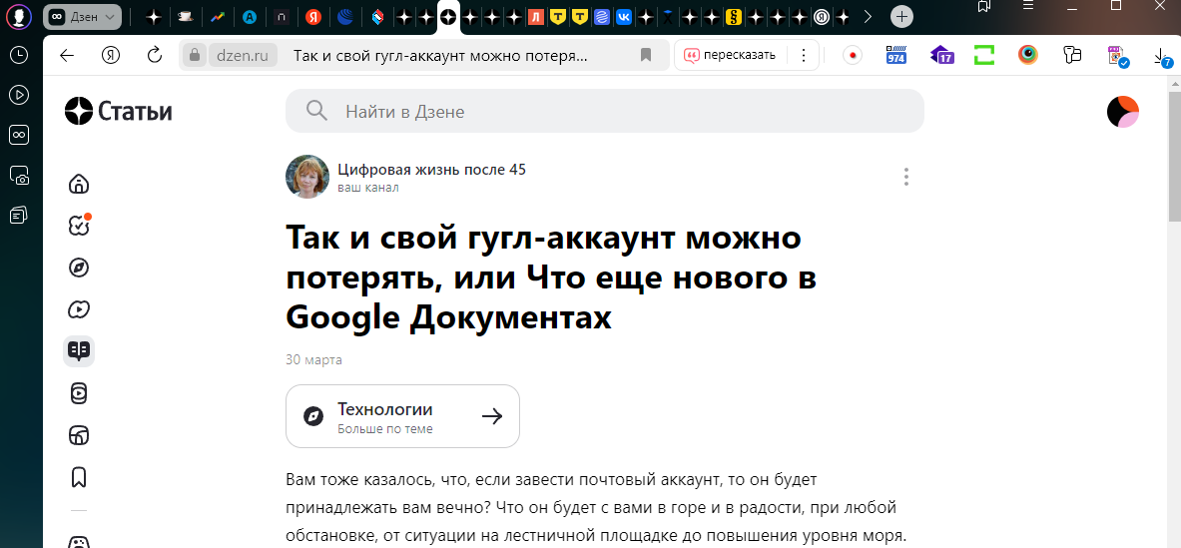Open a new tab with the plus button
This screenshot has width=1181, height=548.
click(901, 17)
